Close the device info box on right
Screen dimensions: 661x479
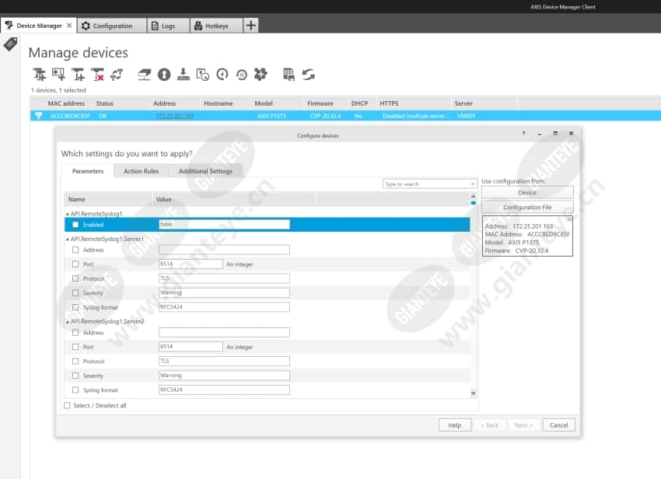(569, 219)
